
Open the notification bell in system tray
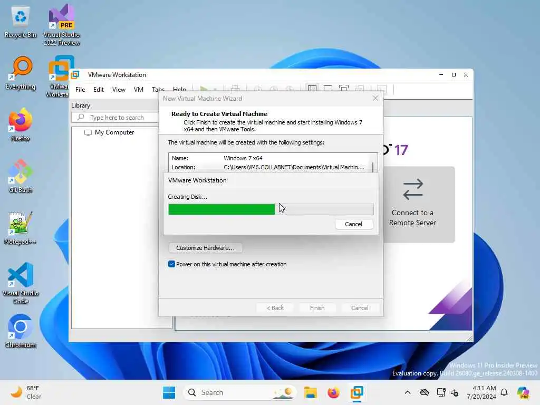click(504, 392)
